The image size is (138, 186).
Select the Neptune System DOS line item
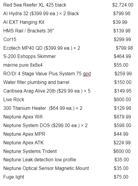[x=45, y=126]
